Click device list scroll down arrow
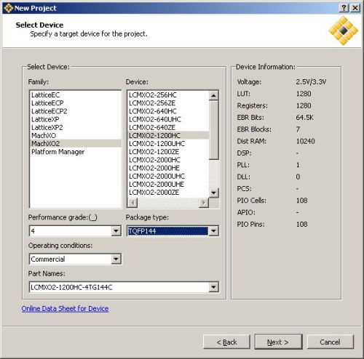364x359 pixels. coord(213,193)
